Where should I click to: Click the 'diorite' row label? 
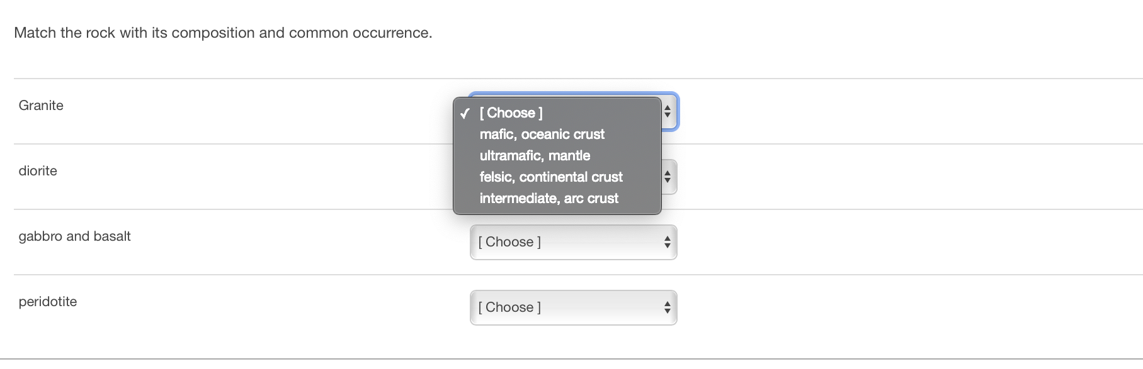[x=38, y=171]
